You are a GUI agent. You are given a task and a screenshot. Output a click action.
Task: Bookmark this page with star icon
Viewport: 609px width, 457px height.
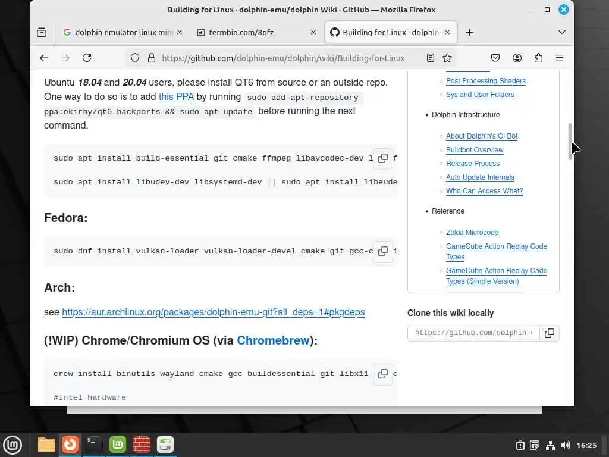447,58
